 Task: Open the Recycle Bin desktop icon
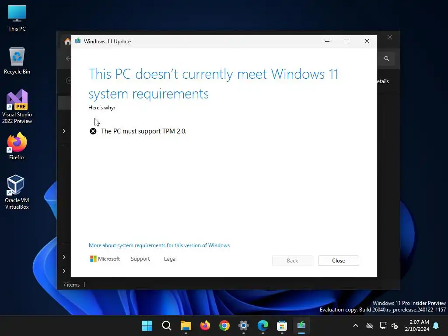17,60
